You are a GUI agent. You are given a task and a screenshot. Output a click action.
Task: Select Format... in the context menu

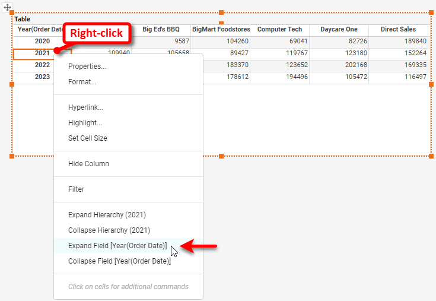tap(82, 82)
